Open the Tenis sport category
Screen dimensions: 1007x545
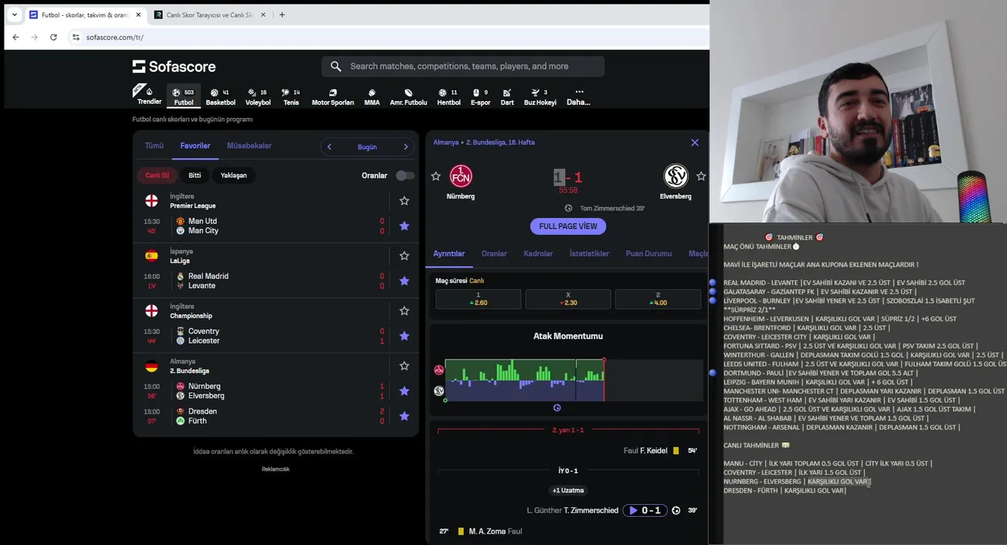(x=291, y=96)
